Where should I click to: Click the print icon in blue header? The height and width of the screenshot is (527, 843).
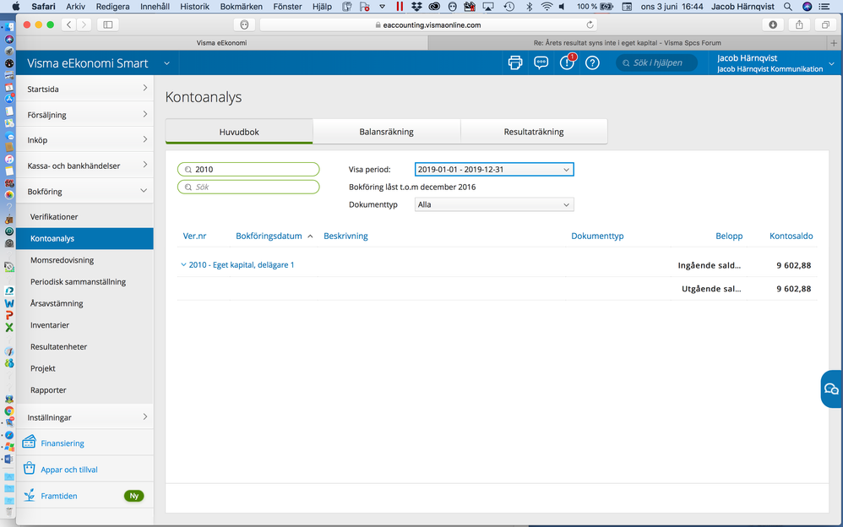pos(515,62)
